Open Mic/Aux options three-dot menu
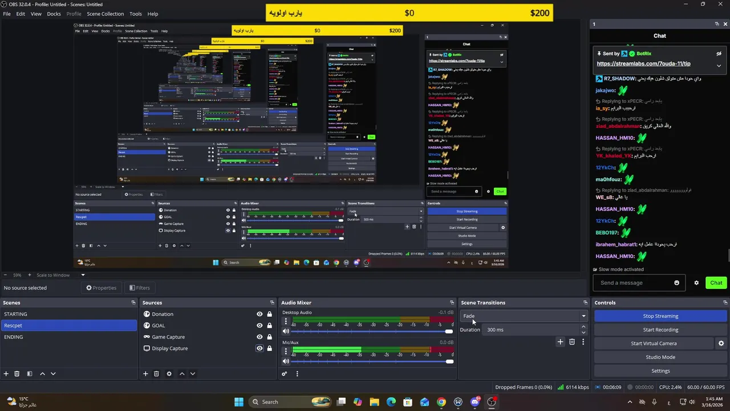Viewport: 730px width, 411px height. 286,351
